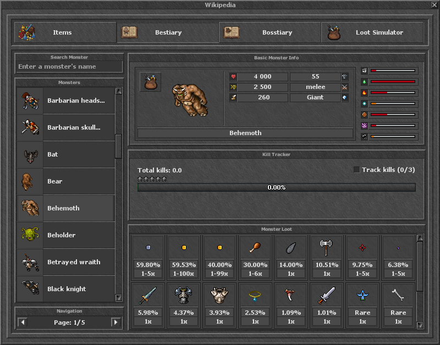This screenshot has width=440, height=345.
Task: Click the crossed swords melee icon
Action: point(345,87)
